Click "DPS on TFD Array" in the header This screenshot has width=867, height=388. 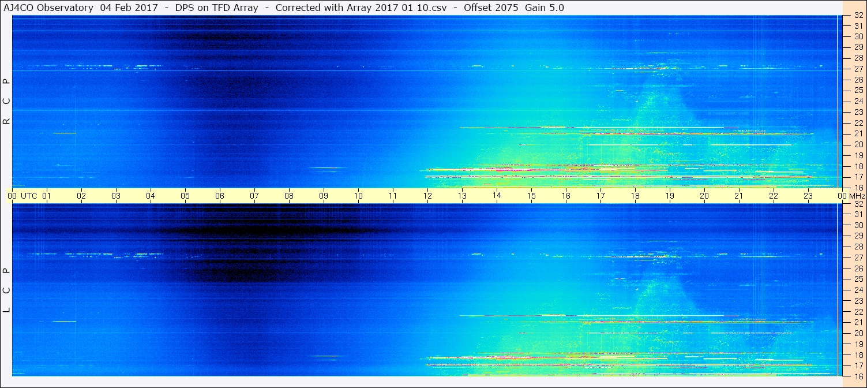pos(216,8)
